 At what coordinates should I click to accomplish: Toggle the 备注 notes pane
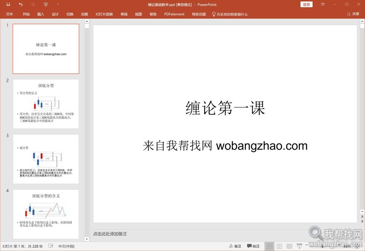[235, 246]
